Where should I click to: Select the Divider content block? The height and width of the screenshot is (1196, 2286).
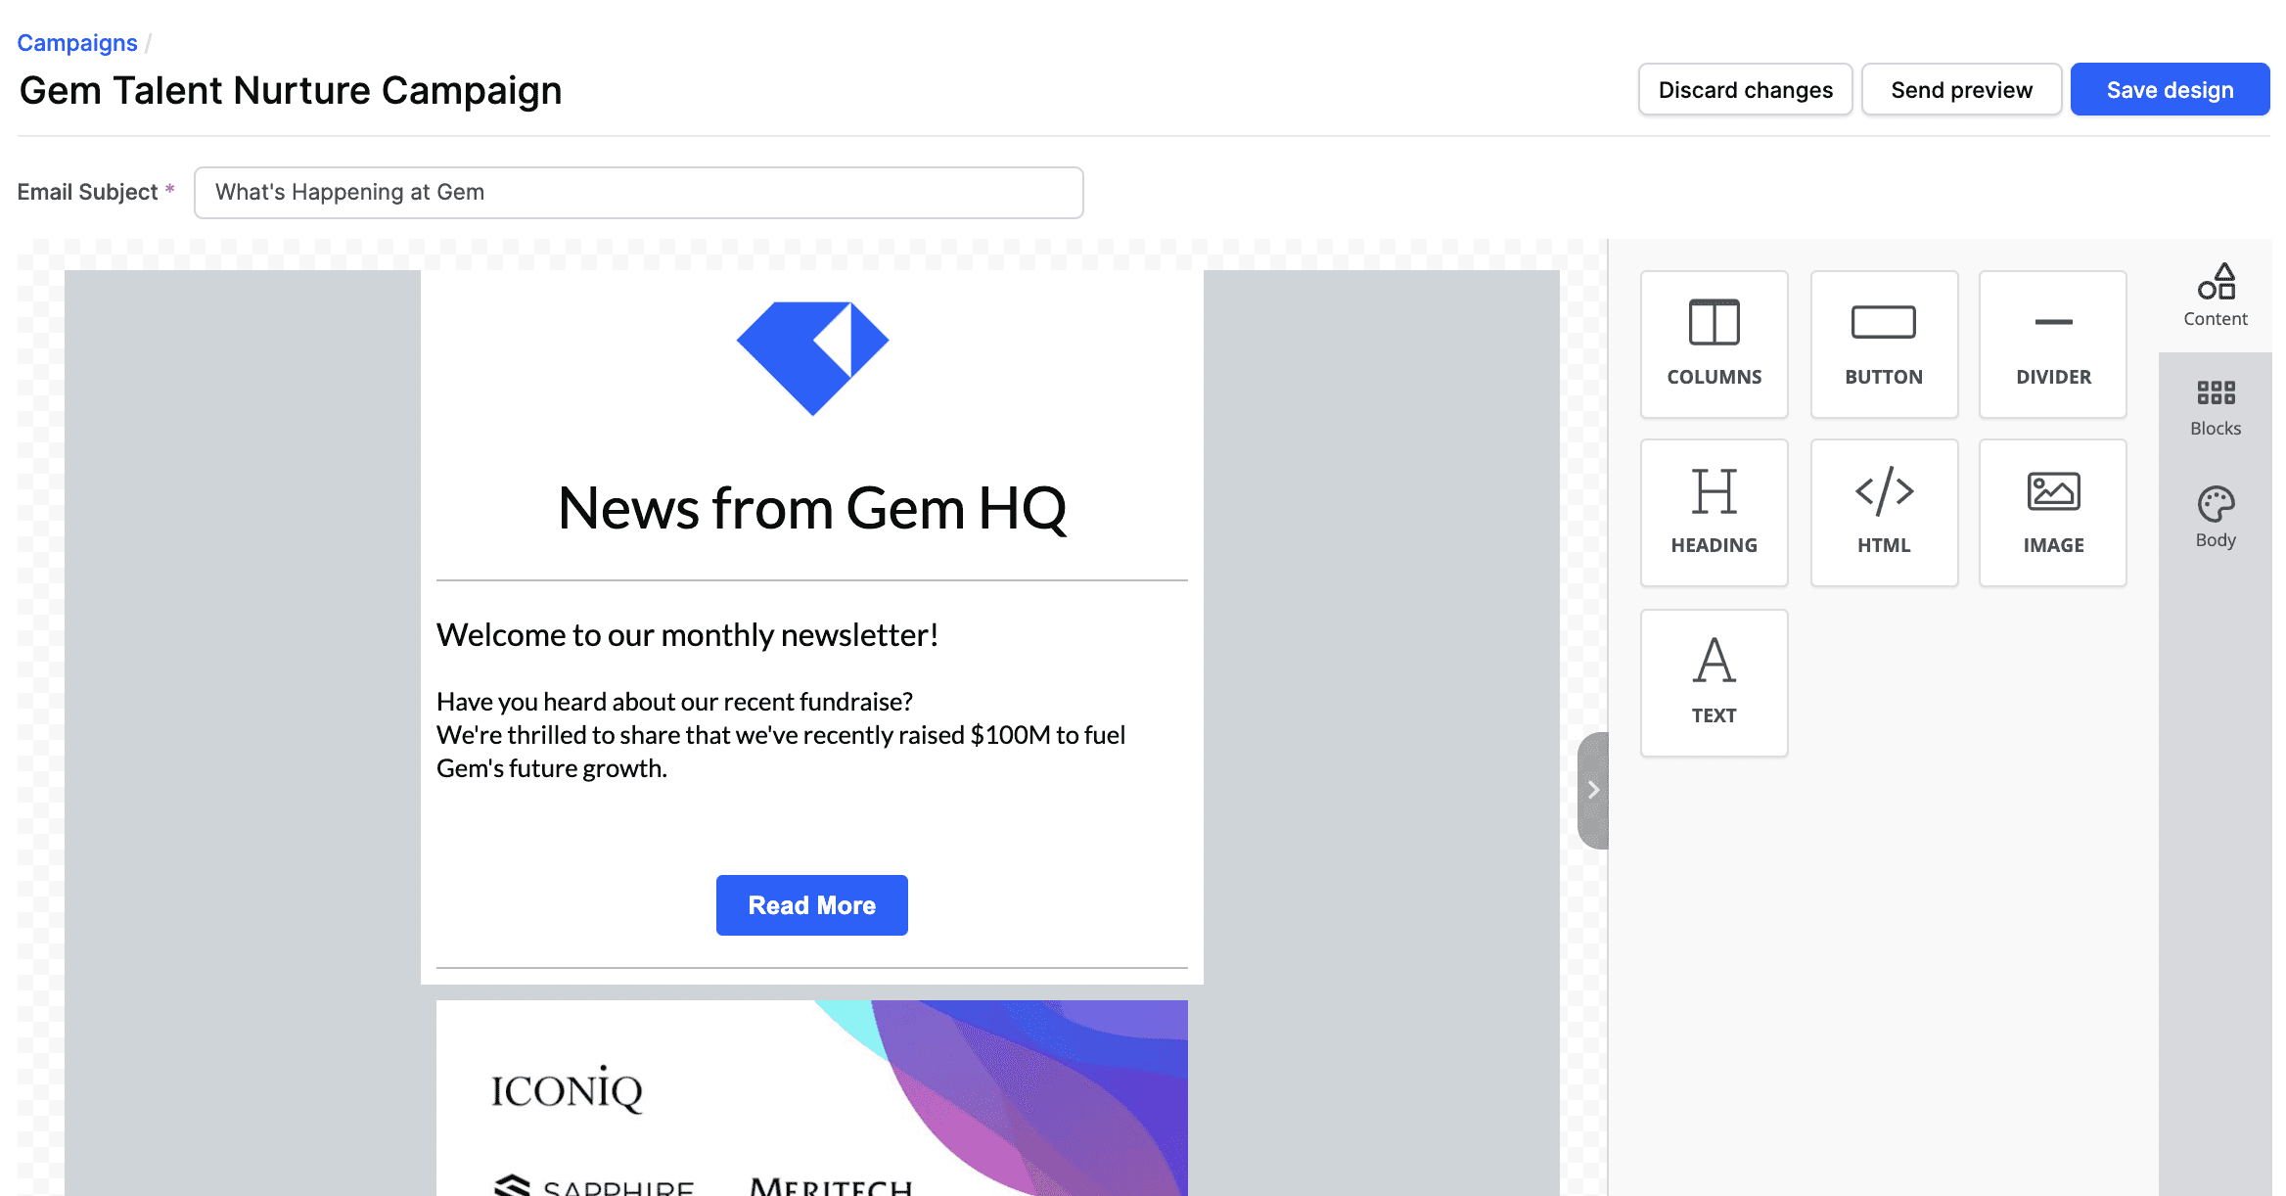(2052, 345)
